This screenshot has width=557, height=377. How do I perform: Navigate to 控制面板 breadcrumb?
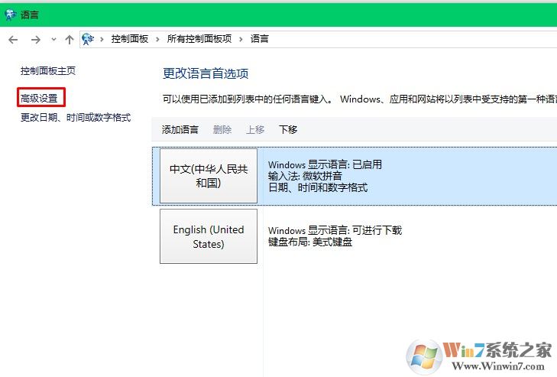(x=130, y=39)
